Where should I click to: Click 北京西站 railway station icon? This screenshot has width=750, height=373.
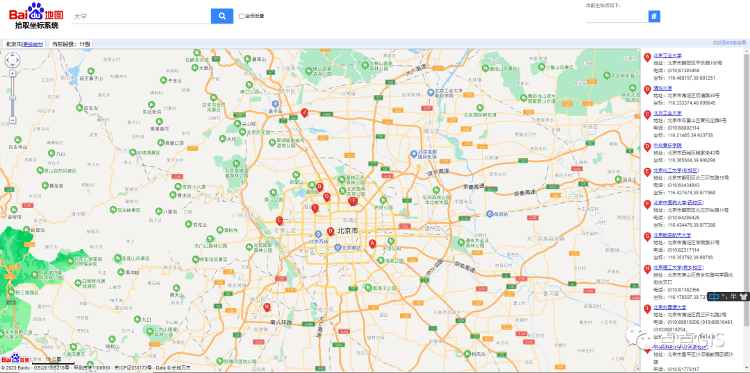(317, 234)
